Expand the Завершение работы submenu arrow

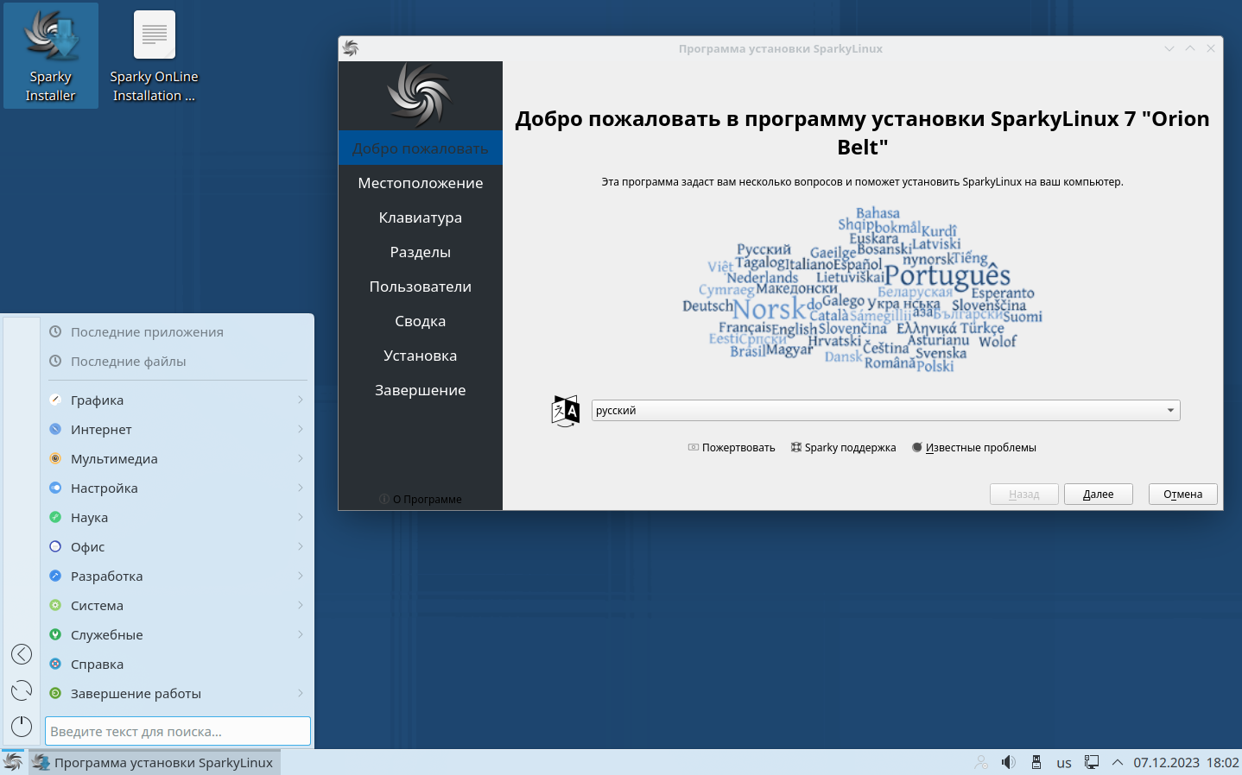pyautogui.click(x=301, y=693)
